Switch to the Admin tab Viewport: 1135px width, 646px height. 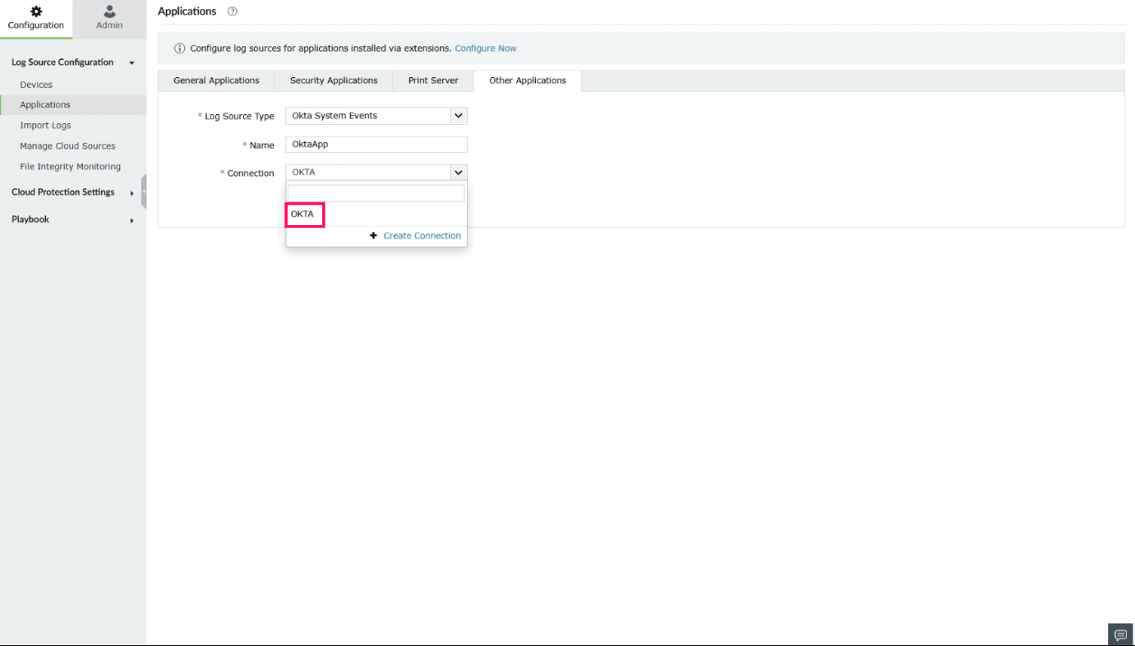tap(109, 18)
